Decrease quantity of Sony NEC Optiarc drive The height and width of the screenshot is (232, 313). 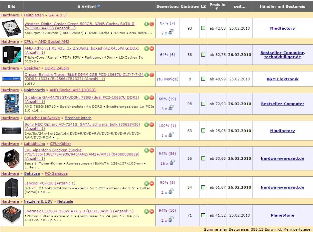pos(152,125)
